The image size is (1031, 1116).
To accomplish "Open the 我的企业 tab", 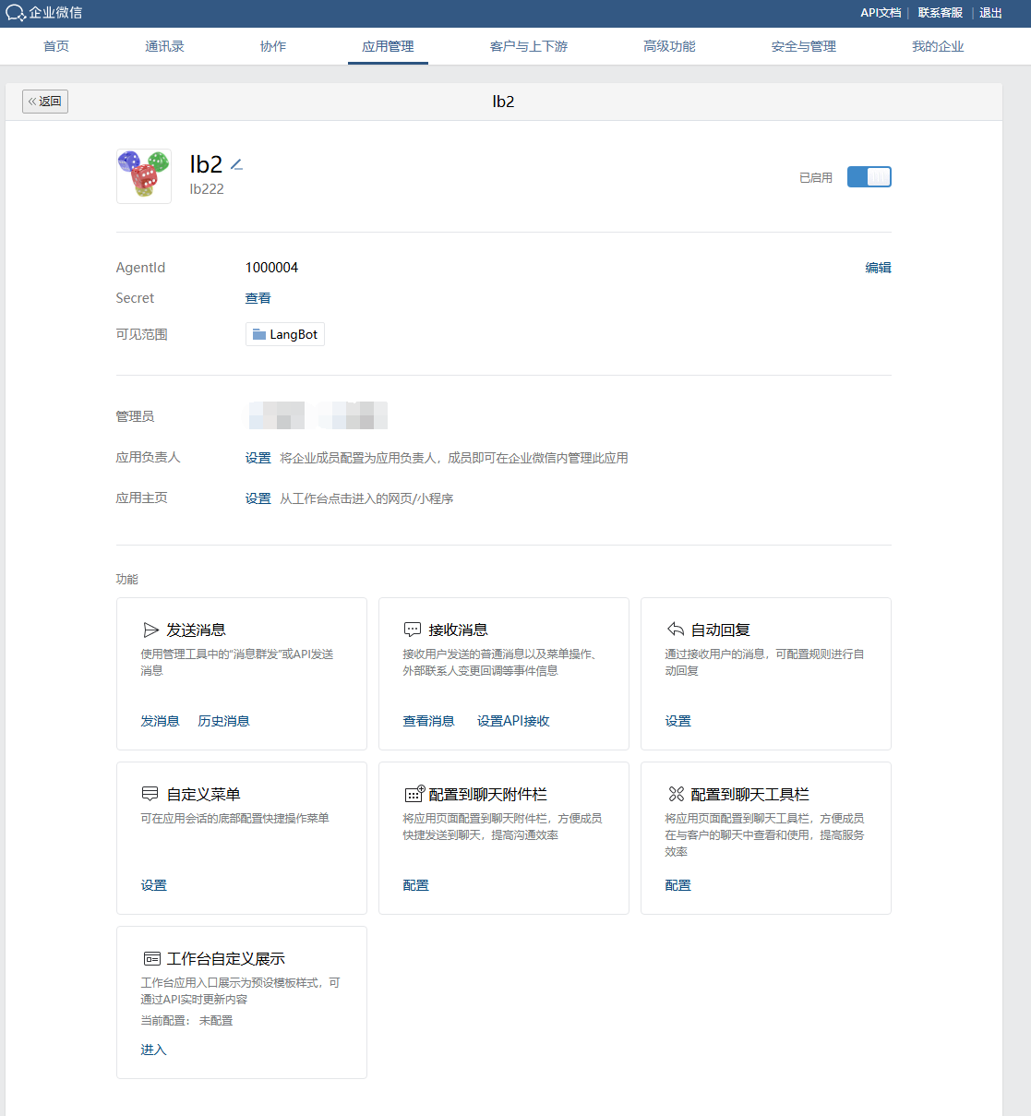I will click(x=937, y=45).
